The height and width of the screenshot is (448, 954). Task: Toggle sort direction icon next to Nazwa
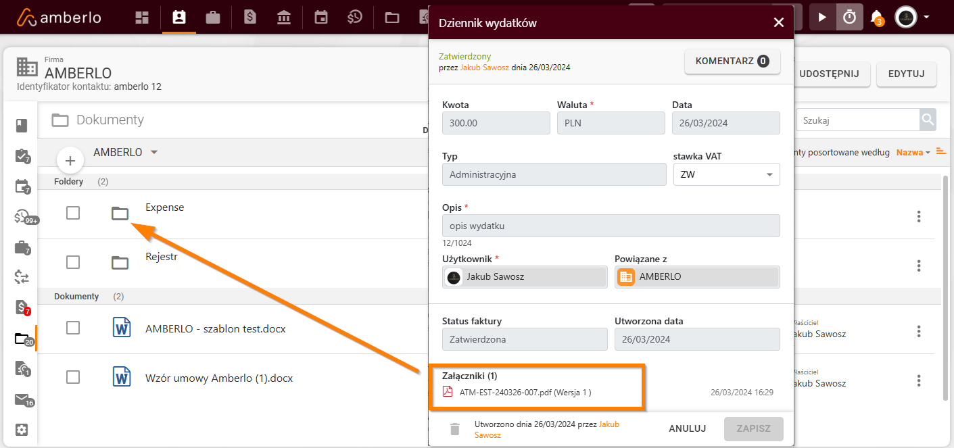pos(940,151)
